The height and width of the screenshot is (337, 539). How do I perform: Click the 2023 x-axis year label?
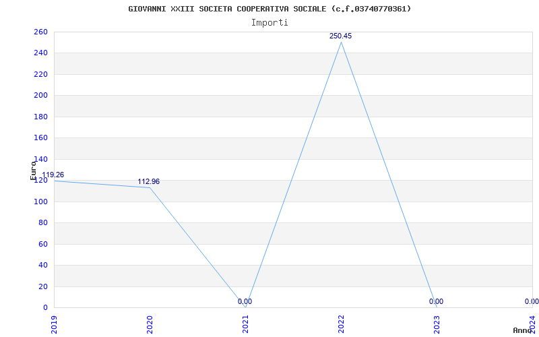pos(437,326)
